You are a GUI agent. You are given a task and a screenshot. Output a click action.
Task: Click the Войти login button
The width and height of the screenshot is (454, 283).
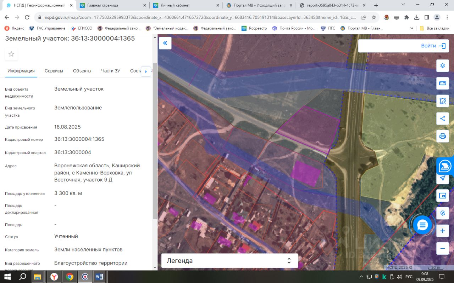coord(433,46)
